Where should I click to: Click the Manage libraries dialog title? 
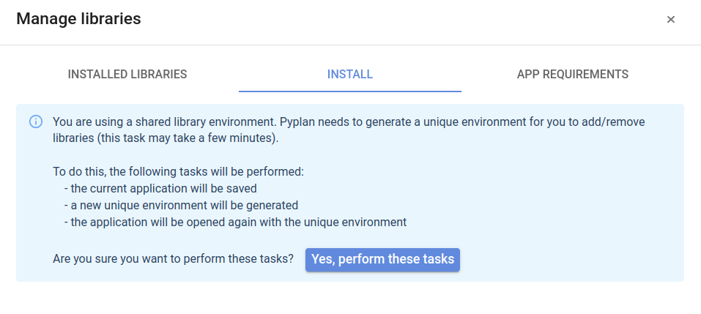click(x=78, y=19)
